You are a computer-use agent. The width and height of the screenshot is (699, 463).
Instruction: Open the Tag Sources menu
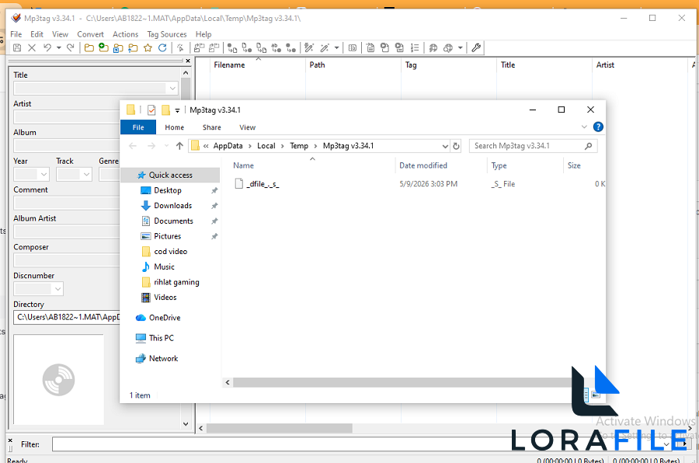pyautogui.click(x=167, y=34)
